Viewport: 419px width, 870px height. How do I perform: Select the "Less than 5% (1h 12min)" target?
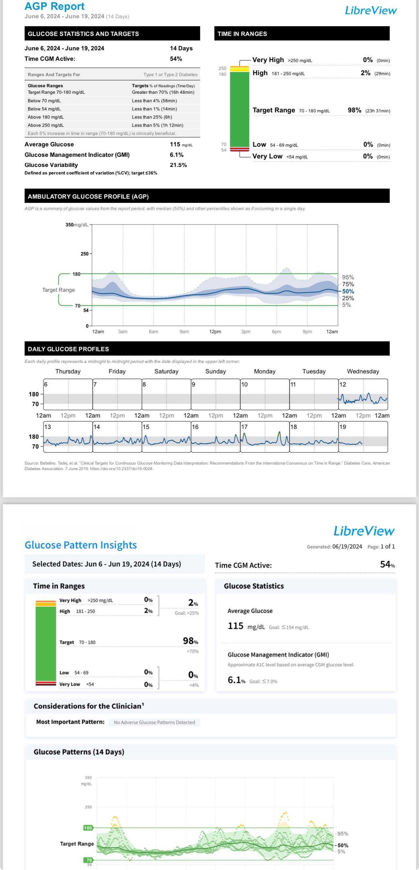click(x=158, y=125)
